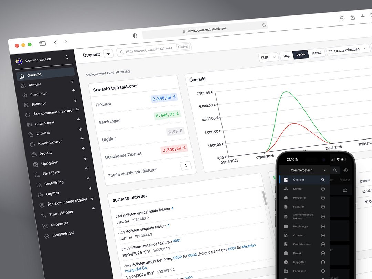Click the Återkommande fakturor recurring icon
Image resolution: width=372 pixels, height=279 pixels.
coord(28,115)
